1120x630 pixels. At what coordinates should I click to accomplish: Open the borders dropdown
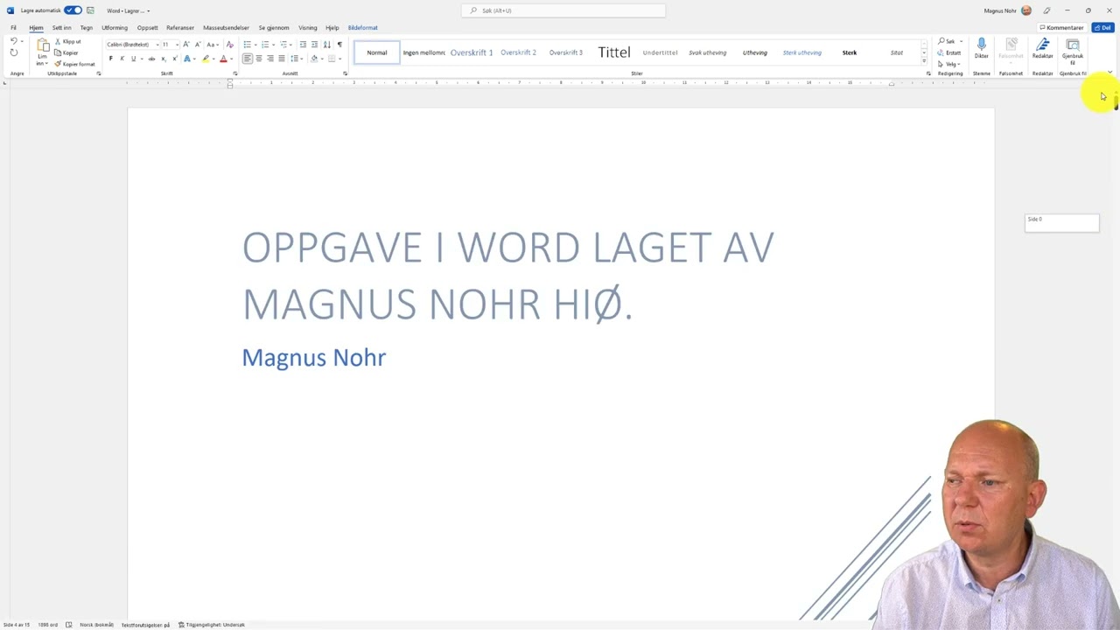click(x=340, y=59)
